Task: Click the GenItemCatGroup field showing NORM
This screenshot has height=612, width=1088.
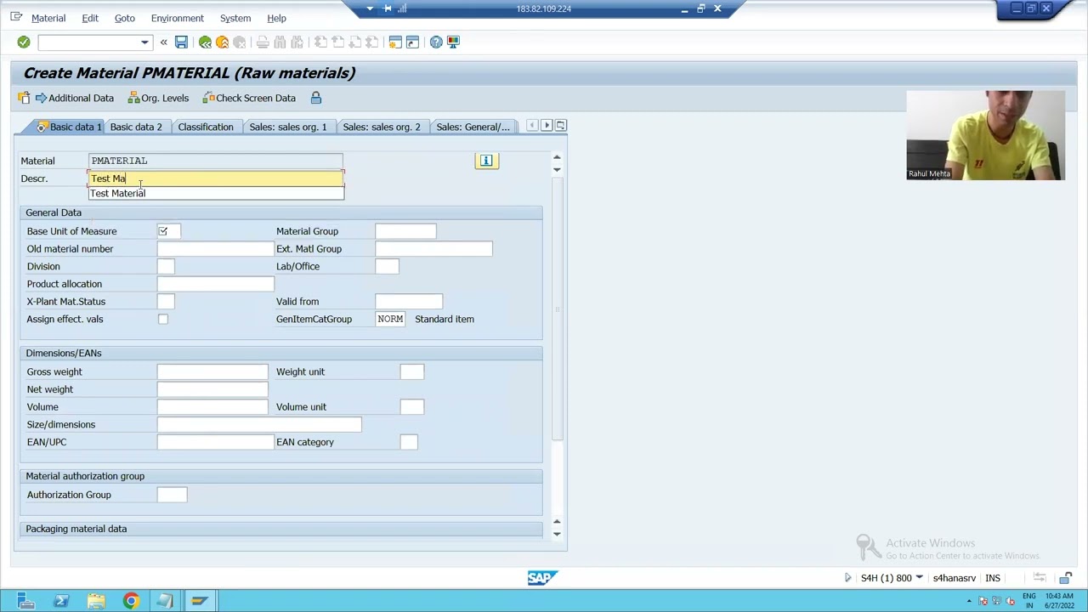Action: (390, 319)
